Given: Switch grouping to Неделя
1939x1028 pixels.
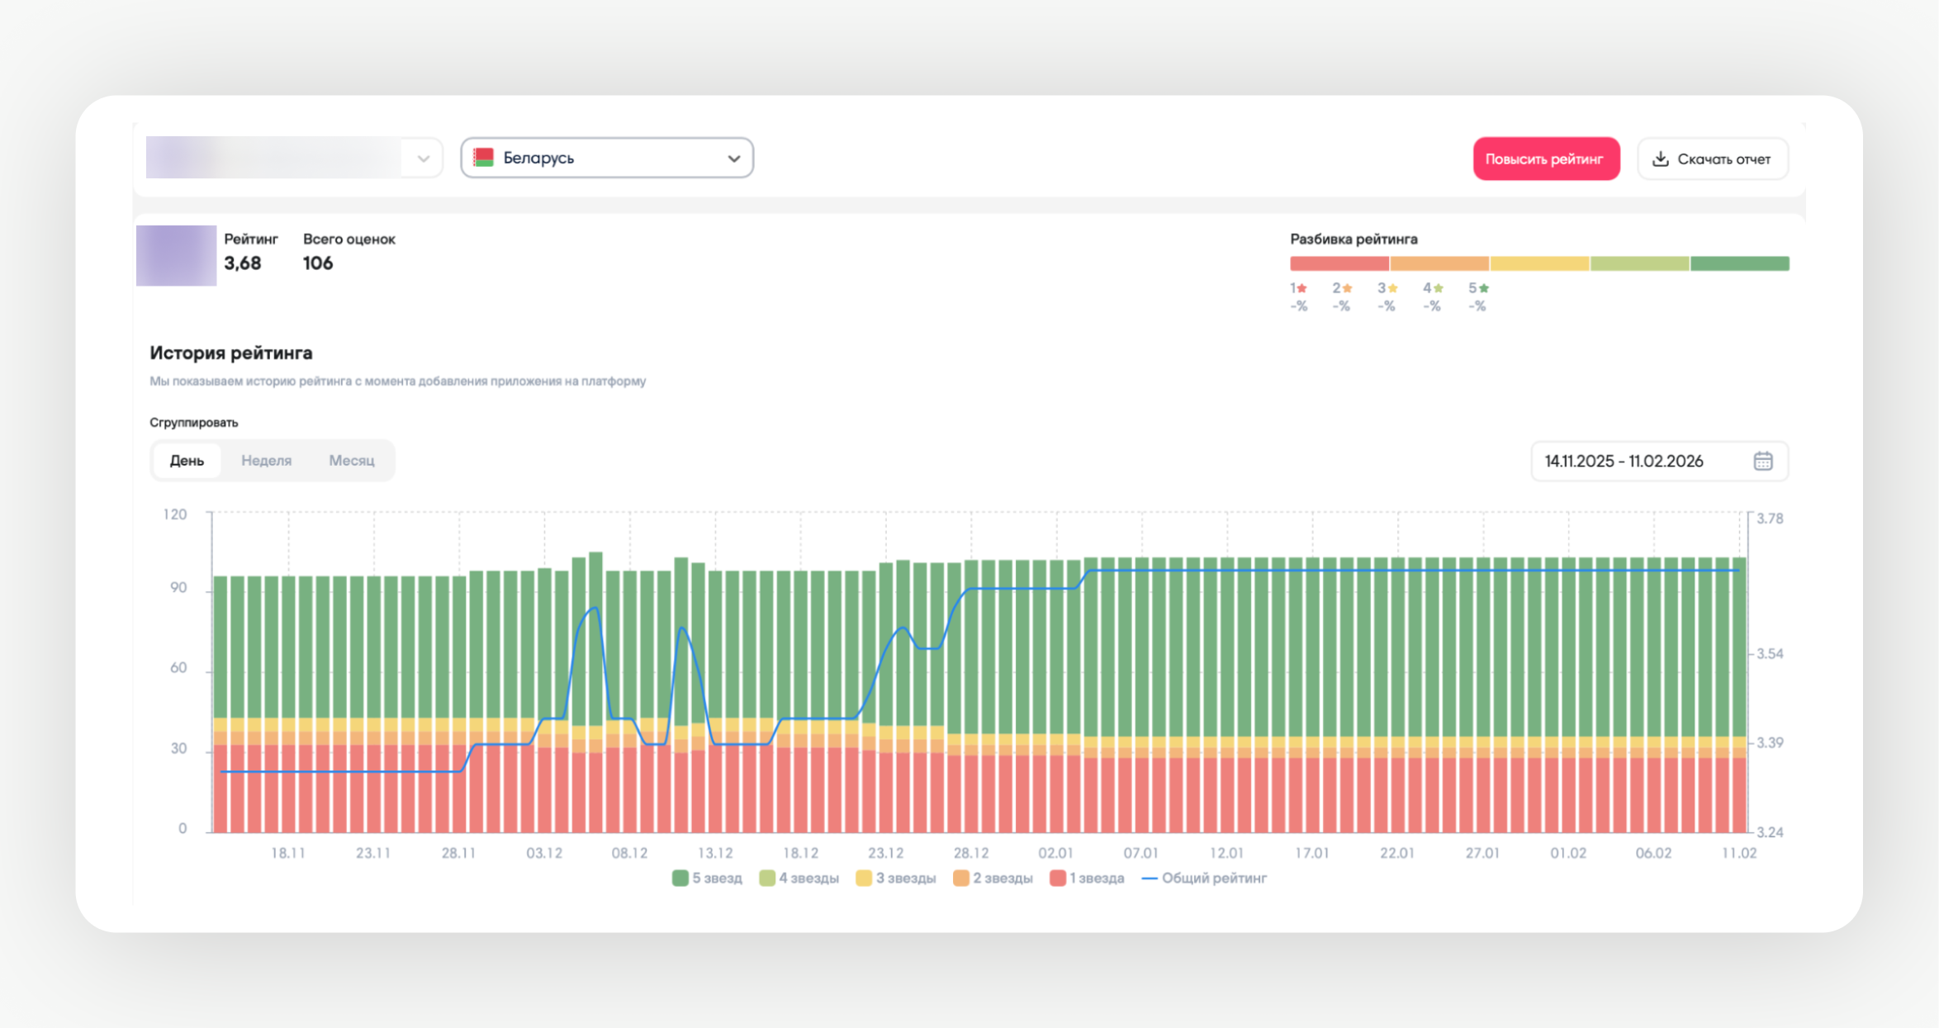Looking at the screenshot, I should (x=266, y=460).
